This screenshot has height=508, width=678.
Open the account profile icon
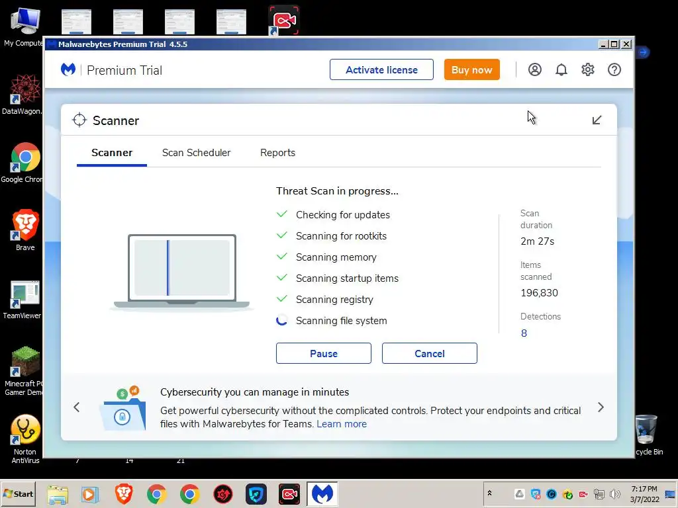pyautogui.click(x=534, y=69)
